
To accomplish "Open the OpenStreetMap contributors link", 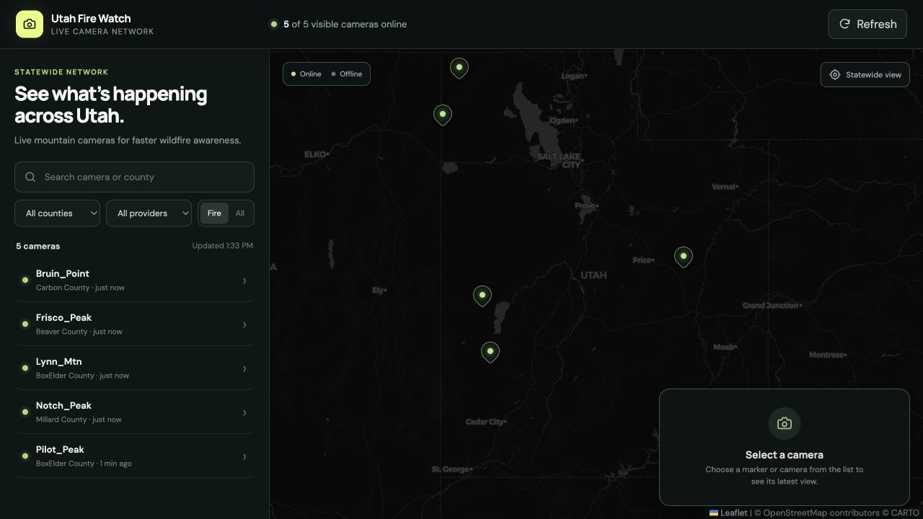I will pyautogui.click(x=821, y=513).
